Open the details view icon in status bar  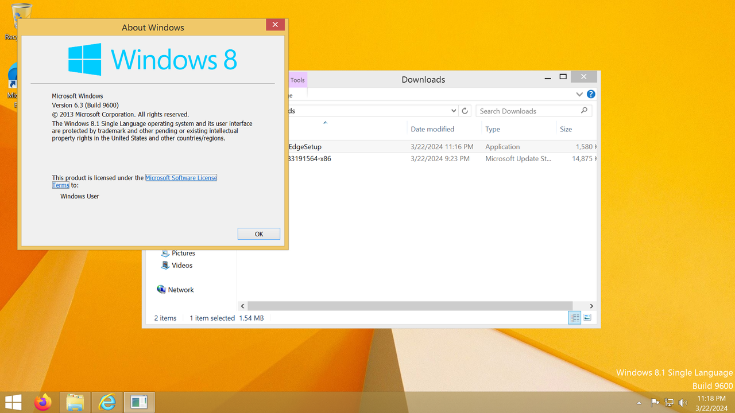point(574,317)
